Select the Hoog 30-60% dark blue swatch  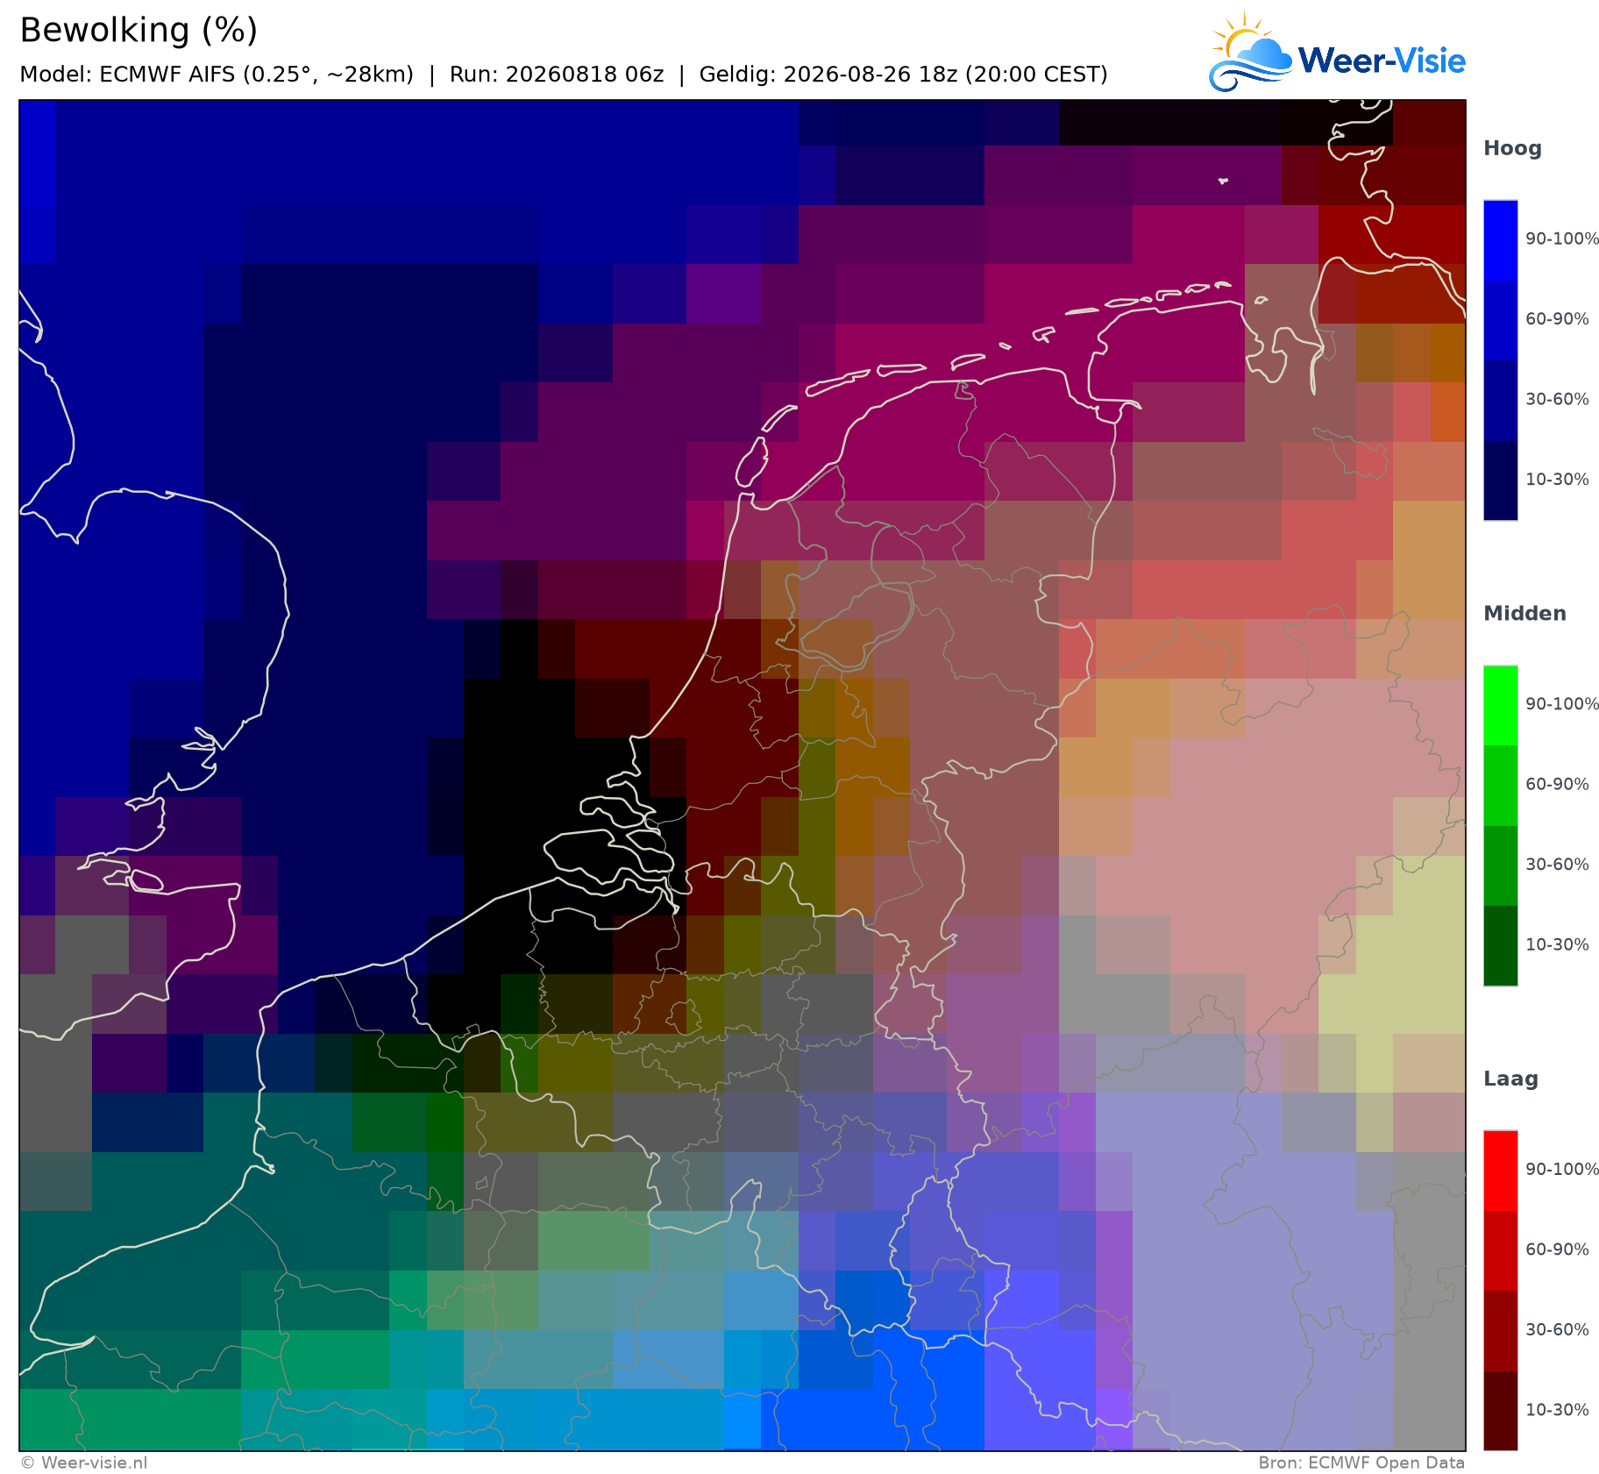tap(1500, 401)
